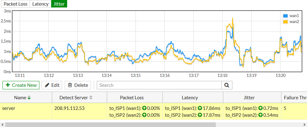The height and width of the screenshot is (127, 307).
Task: Sort by the Name column arrows
Action: (x=29, y=98)
